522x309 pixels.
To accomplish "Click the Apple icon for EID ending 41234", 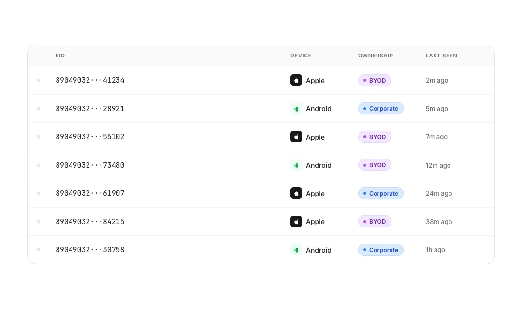I will pos(296,80).
